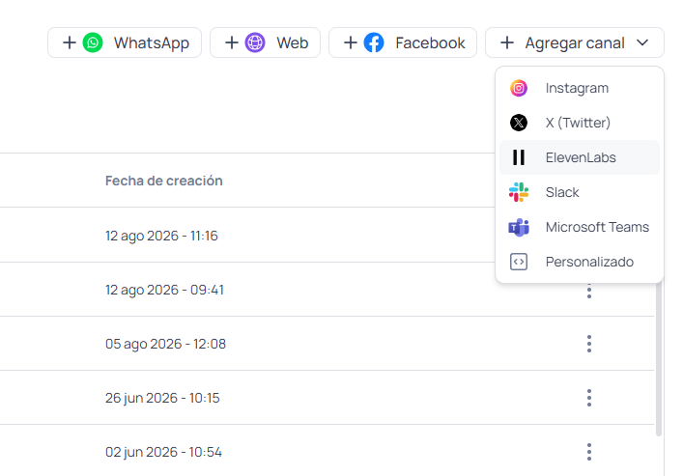This screenshot has width=683, height=476.
Task: Click the Fecha de creación column header
Action: pos(164,181)
